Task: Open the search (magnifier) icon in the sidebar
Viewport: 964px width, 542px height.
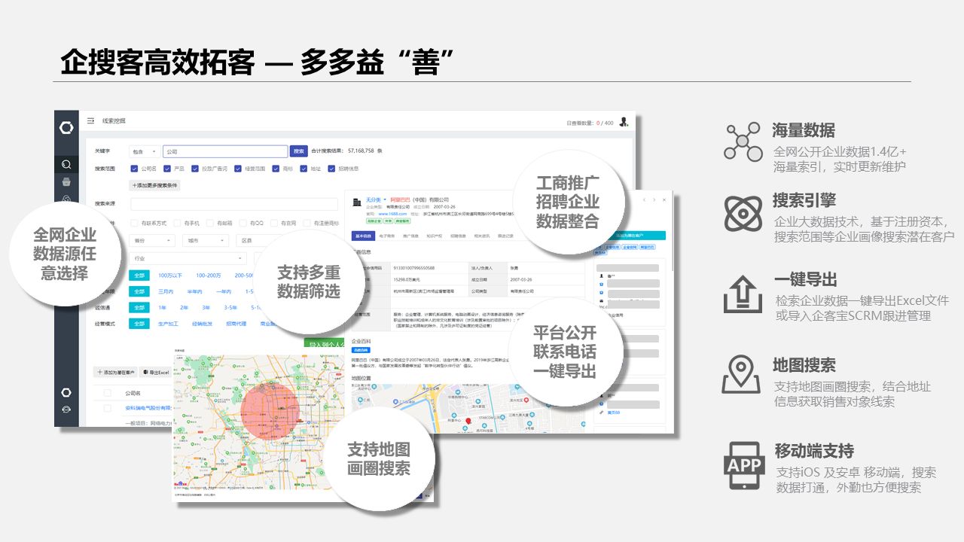Action: coord(66,164)
